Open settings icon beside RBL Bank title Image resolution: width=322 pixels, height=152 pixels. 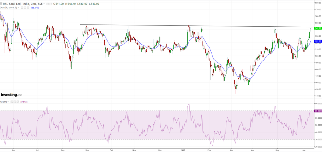(51, 4)
